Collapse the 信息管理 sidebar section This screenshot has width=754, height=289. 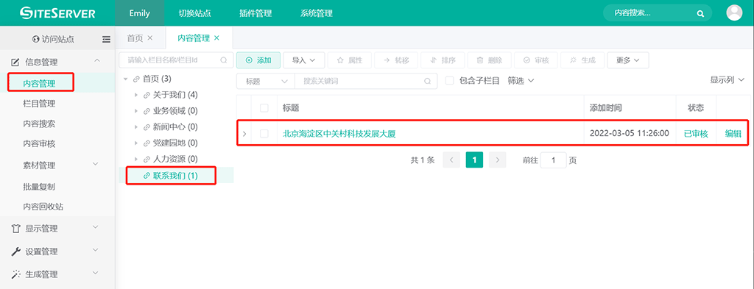click(96, 61)
